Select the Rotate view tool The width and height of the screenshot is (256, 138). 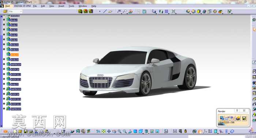114,131
